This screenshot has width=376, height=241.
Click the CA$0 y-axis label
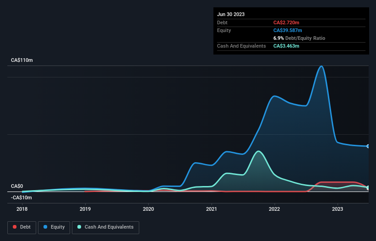[17, 186]
